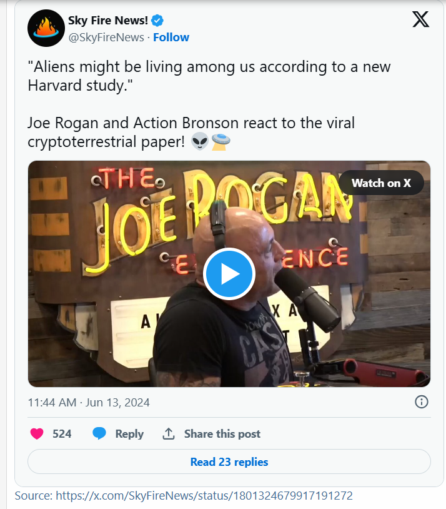Select Share this post
Screen dimensions: 446x509
pos(222,434)
